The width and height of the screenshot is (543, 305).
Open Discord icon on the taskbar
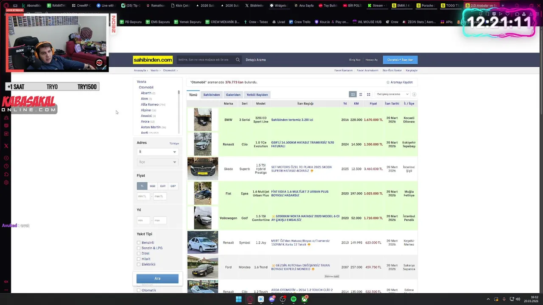point(272,299)
